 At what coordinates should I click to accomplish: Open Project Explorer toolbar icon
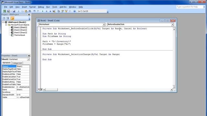(x=59, y=11)
